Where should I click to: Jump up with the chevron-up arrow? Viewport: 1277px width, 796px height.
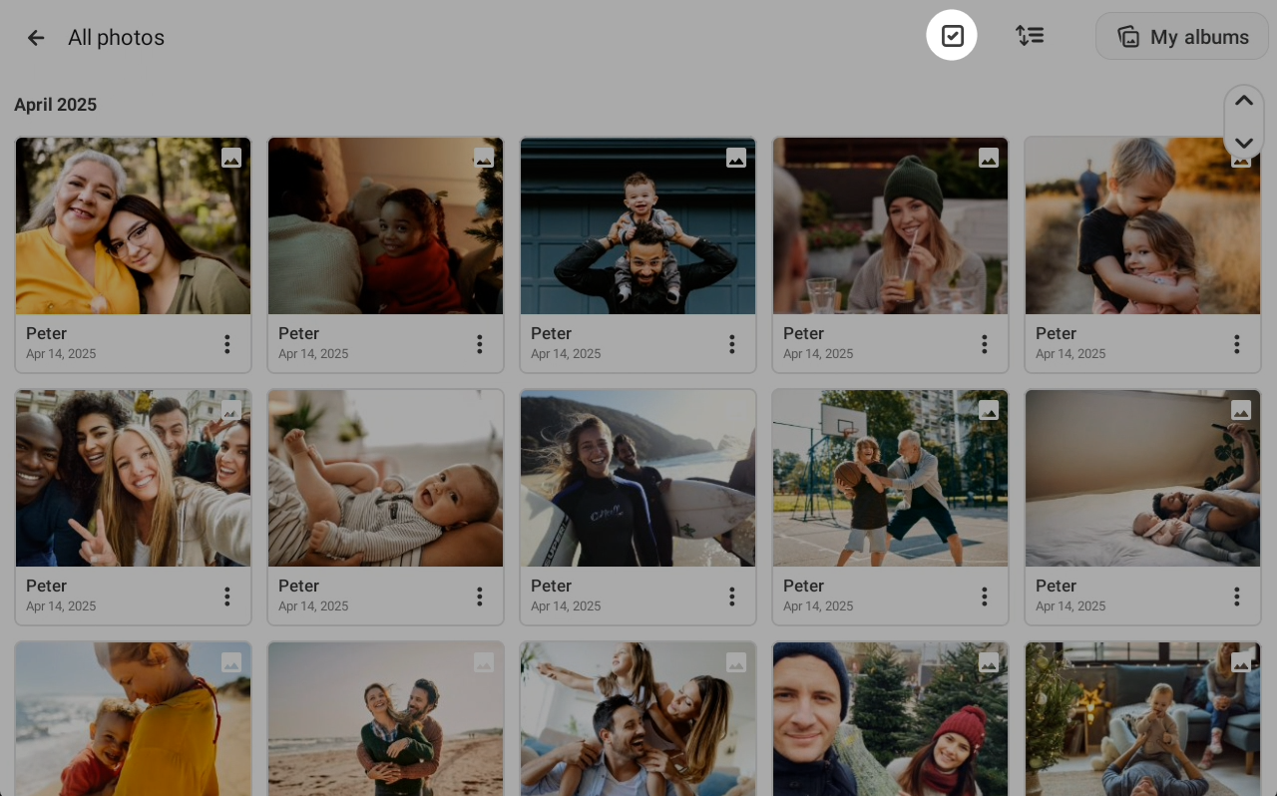1244,101
